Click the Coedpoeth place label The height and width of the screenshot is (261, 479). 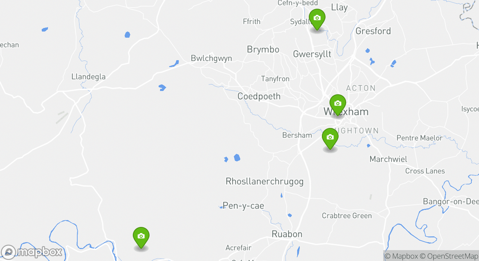[259, 96]
